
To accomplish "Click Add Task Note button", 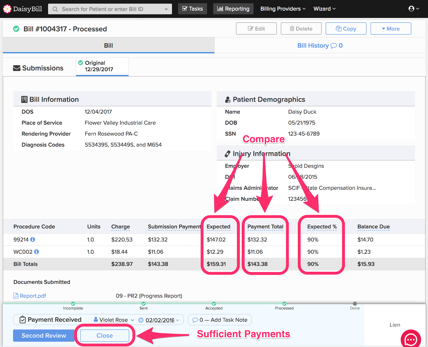I will point(220,320).
